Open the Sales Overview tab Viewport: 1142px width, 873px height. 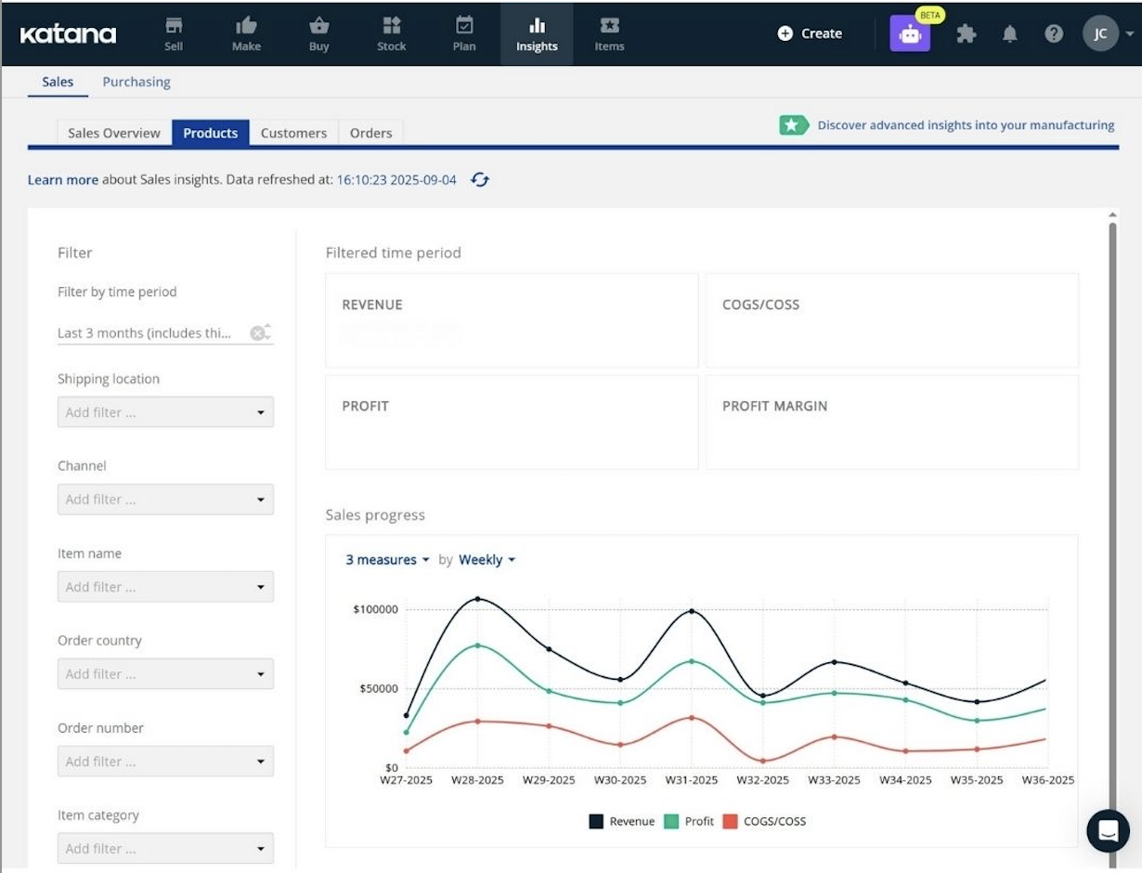[x=114, y=133]
